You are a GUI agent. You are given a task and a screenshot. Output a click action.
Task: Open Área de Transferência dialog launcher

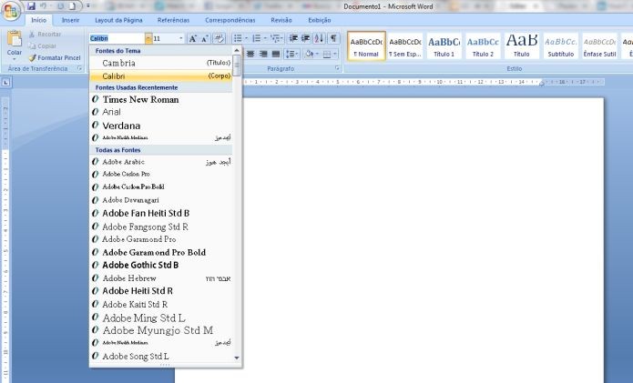[x=79, y=68]
